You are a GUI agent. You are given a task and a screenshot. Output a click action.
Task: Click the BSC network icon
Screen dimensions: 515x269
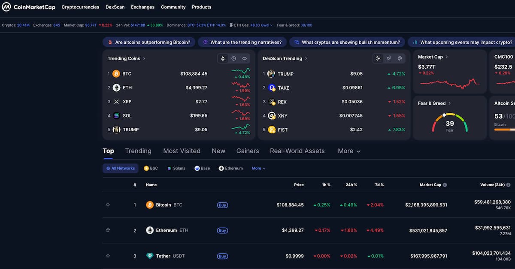[x=146, y=168]
